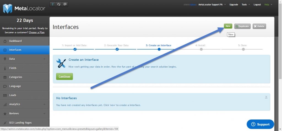Open the speech bubble chat toolbar icon

65,4
